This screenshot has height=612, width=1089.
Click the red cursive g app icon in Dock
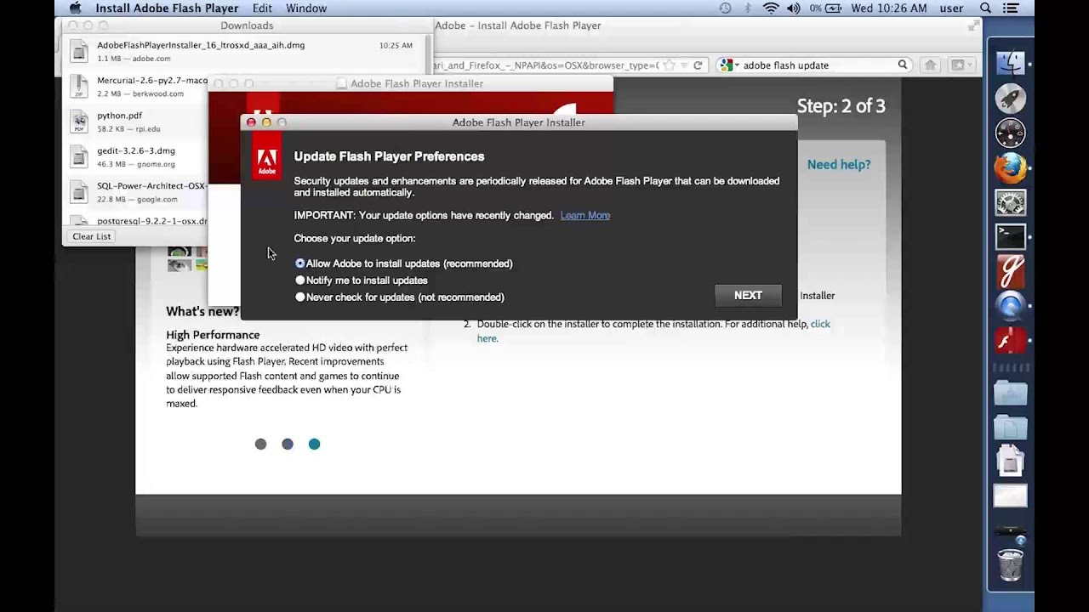click(1011, 272)
